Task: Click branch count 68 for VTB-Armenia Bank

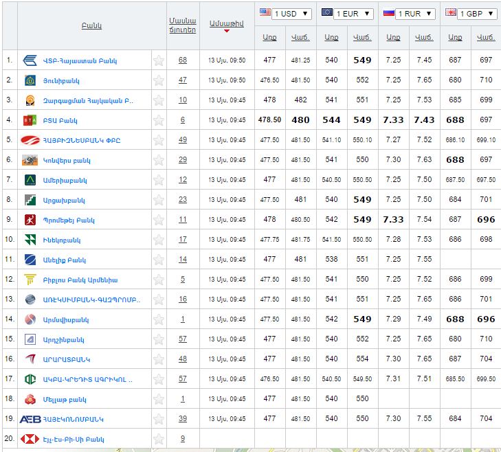Action: [x=183, y=60]
